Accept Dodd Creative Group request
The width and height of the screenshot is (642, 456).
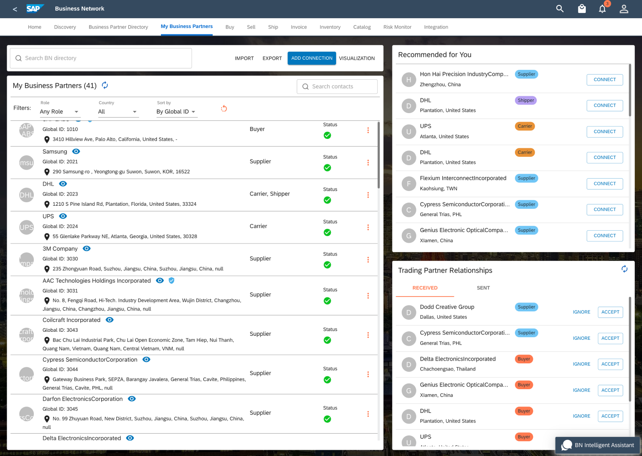click(610, 312)
